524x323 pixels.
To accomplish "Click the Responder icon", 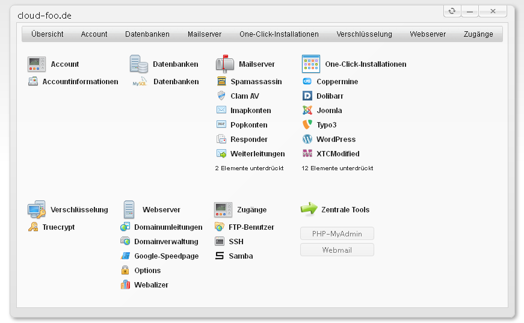I will pyautogui.click(x=221, y=139).
